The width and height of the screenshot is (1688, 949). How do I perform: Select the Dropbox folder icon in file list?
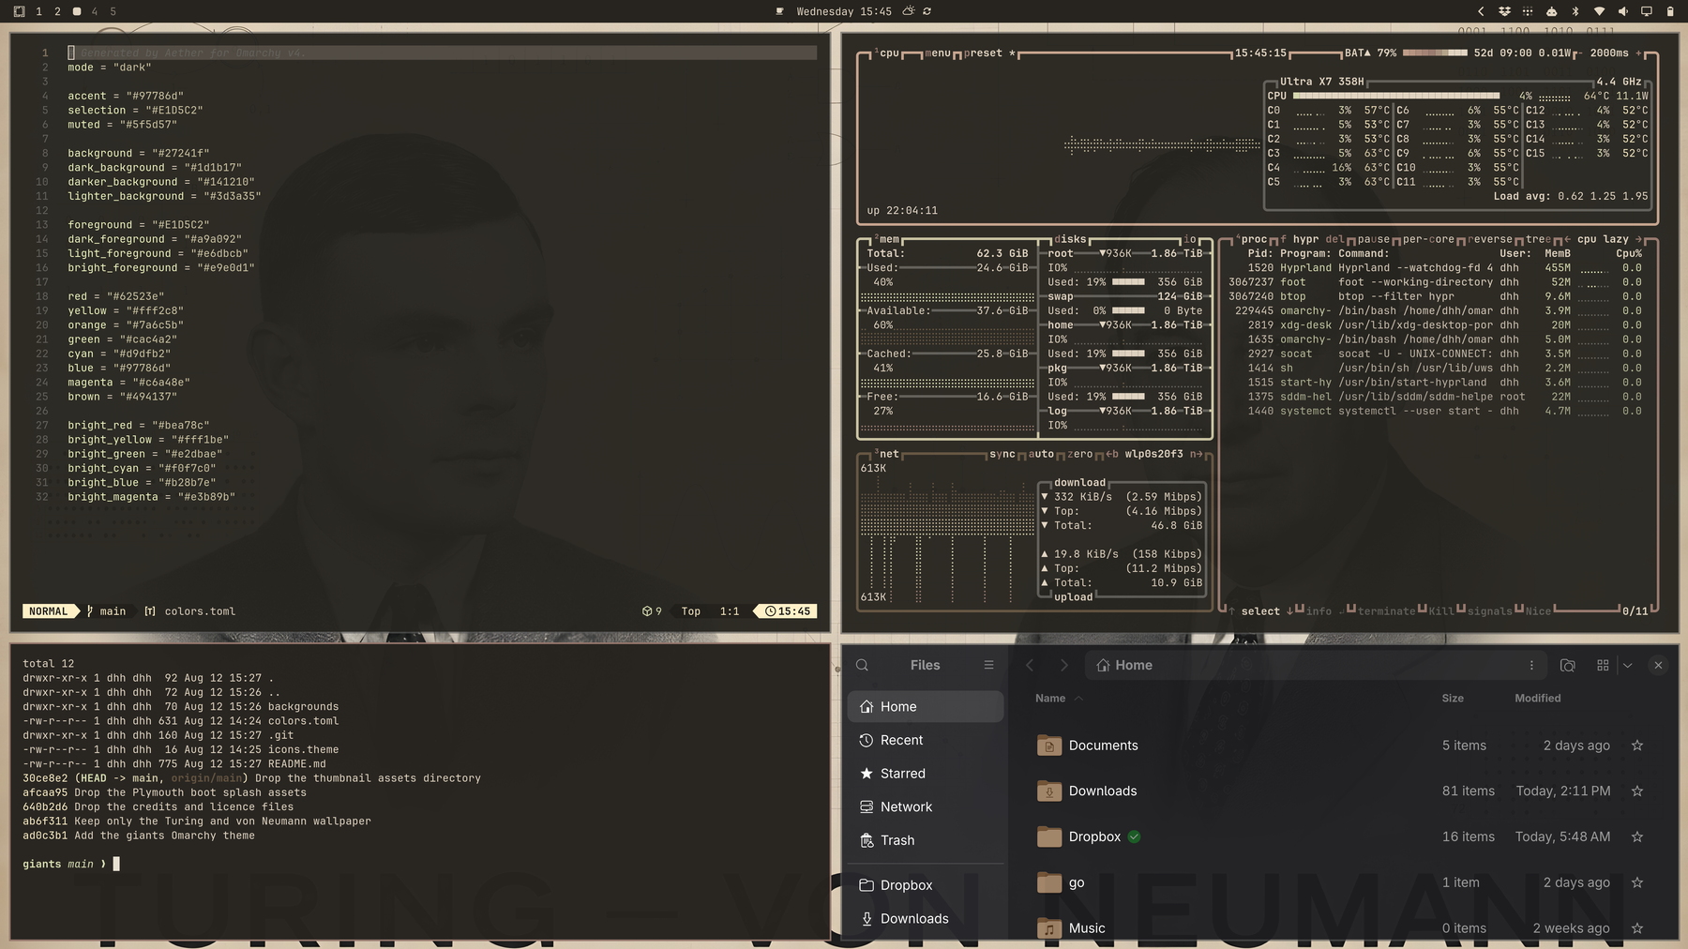pyautogui.click(x=1049, y=836)
